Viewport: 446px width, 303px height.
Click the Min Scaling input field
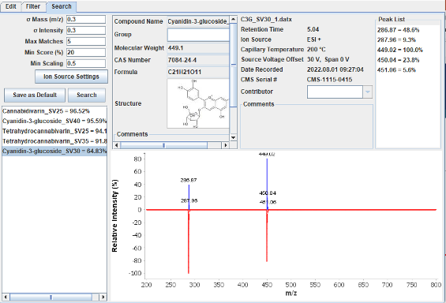pos(86,63)
